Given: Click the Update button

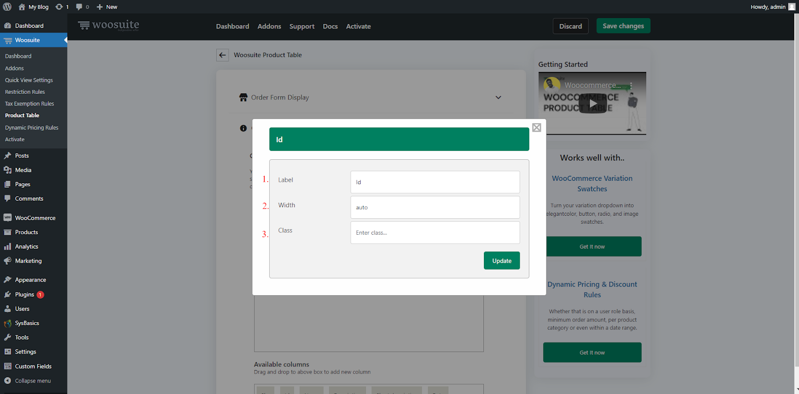Looking at the screenshot, I should pyautogui.click(x=501, y=261).
